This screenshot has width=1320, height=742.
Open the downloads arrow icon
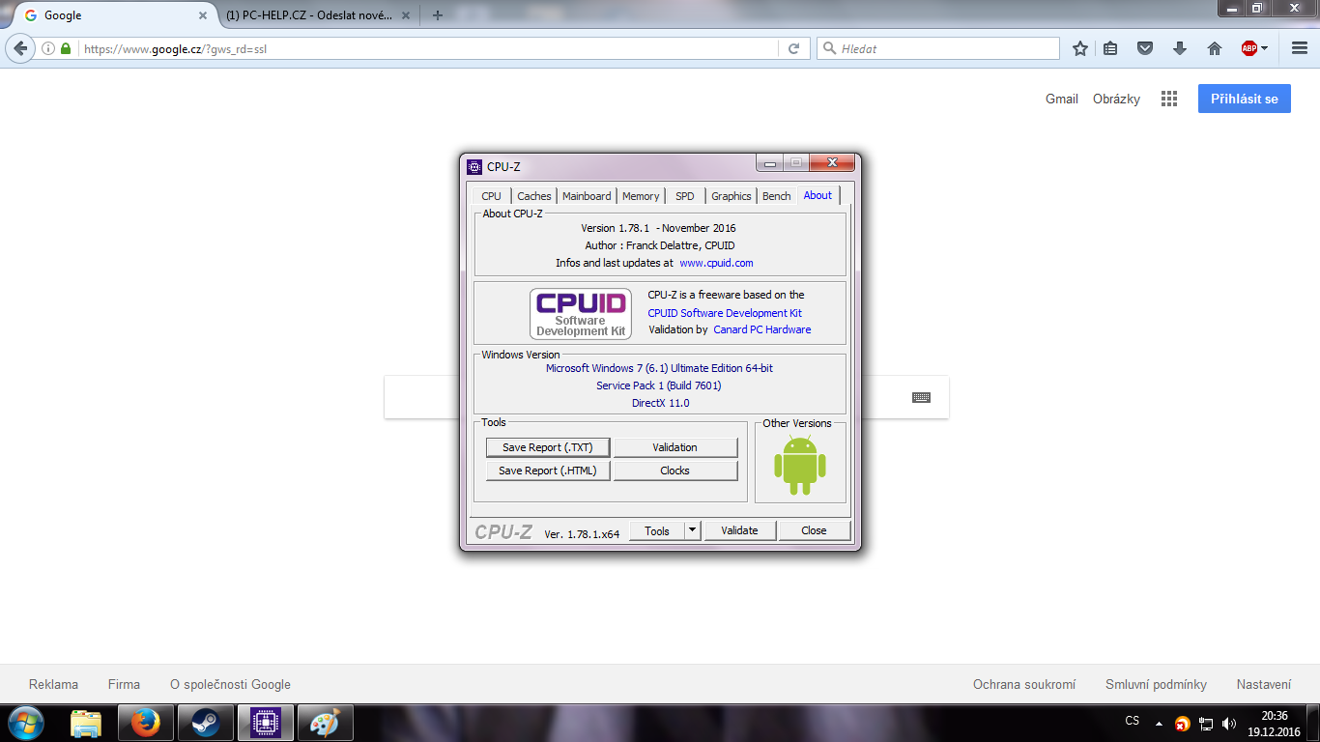[1180, 48]
